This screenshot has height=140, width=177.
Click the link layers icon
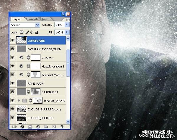click(14, 127)
